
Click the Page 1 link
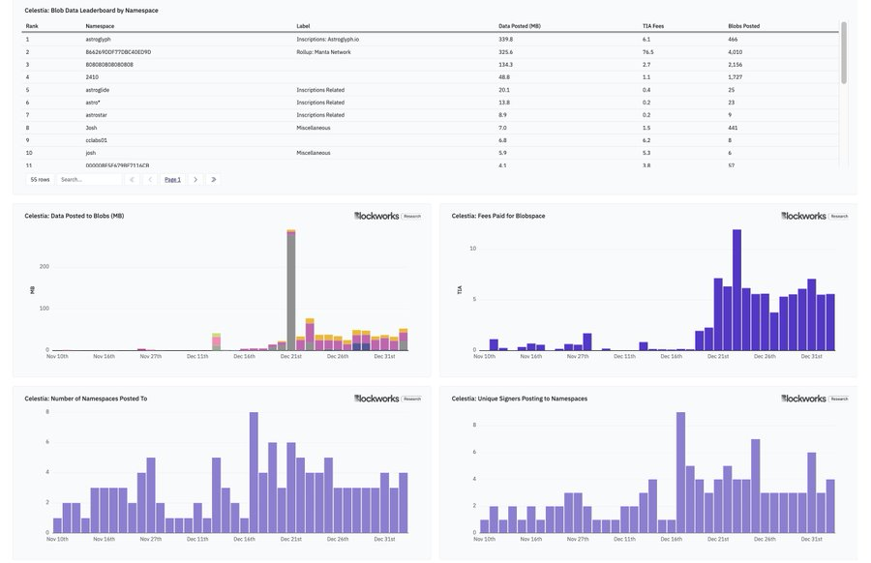pyautogui.click(x=172, y=179)
